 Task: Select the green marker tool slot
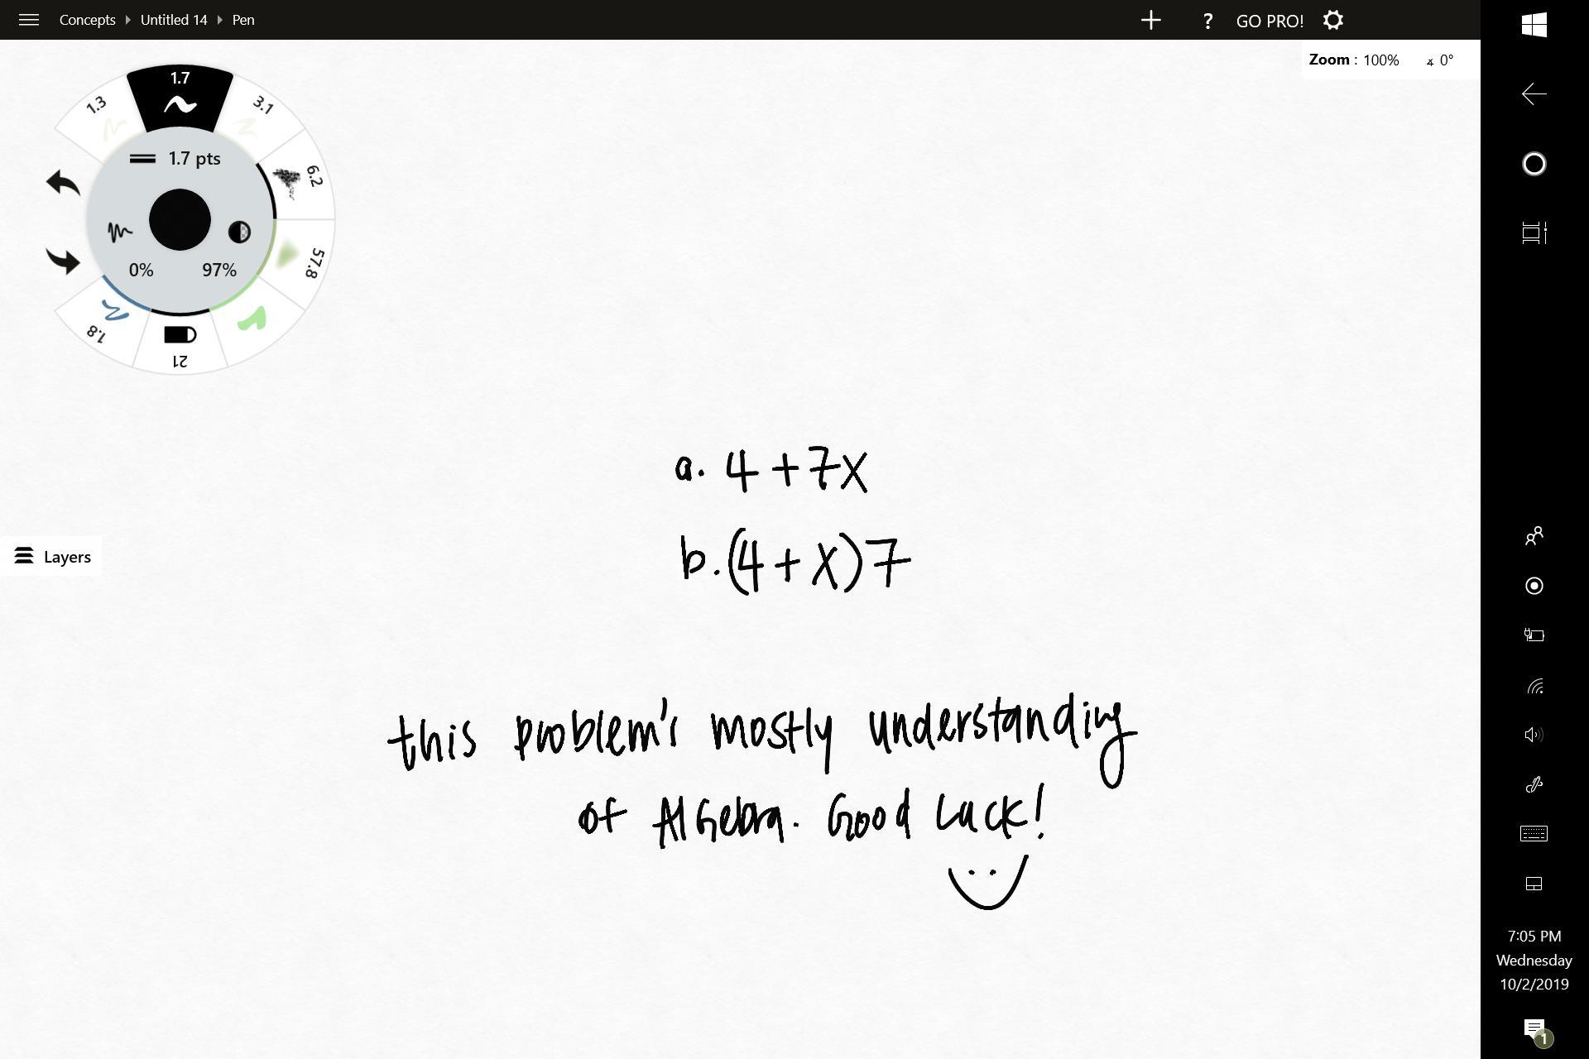(253, 319)
